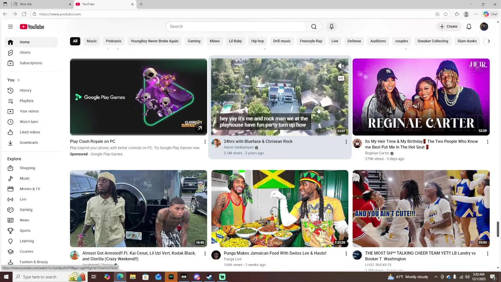Open Punga Jamaican Food video thumbnail
501x282 pixels.
pos(279,208)
